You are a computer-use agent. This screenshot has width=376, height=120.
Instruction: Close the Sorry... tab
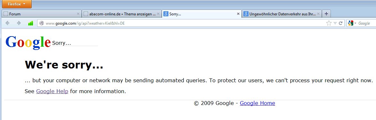(x=238, y=14)
